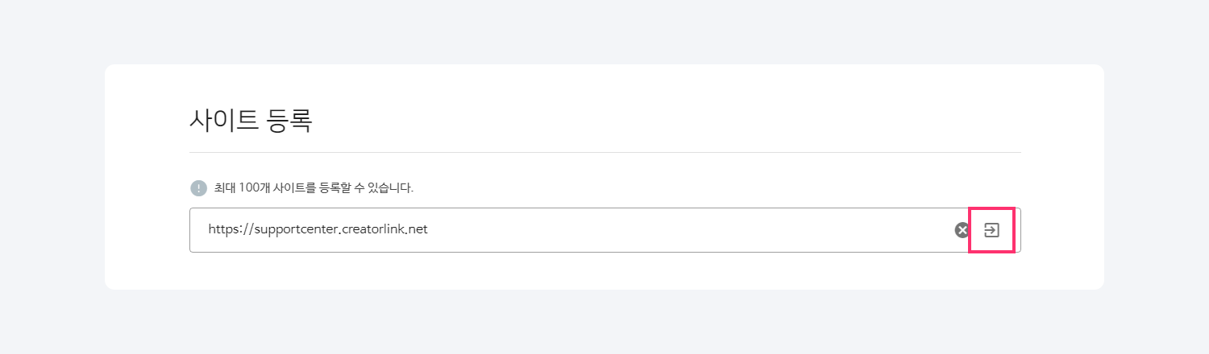Submit the entered site URL
This screenshot has width=1209, height=354.
click(x=991, y=230)
